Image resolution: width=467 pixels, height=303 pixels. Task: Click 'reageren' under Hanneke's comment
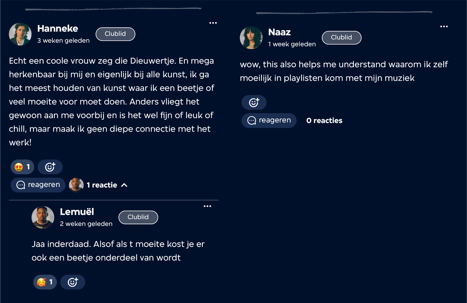pos(38,185)
